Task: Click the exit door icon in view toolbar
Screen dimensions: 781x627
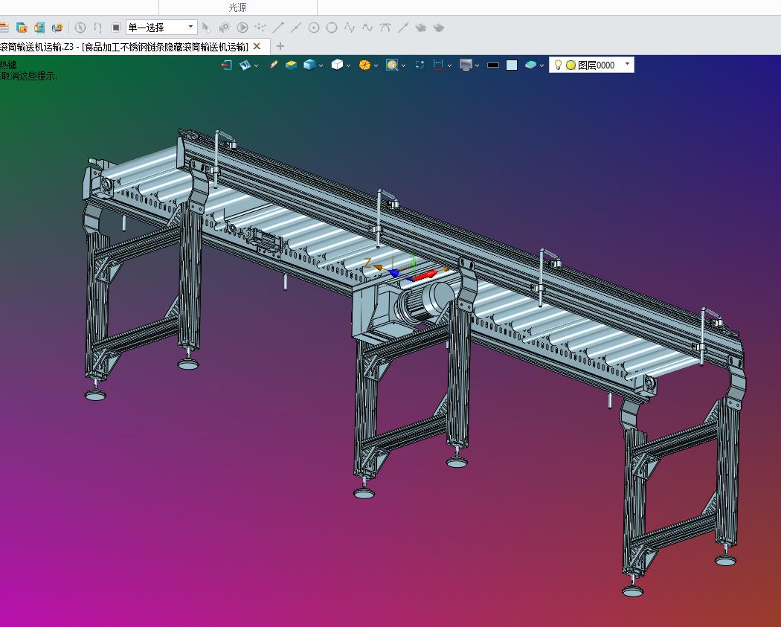Action: click(x=227, y=65)
